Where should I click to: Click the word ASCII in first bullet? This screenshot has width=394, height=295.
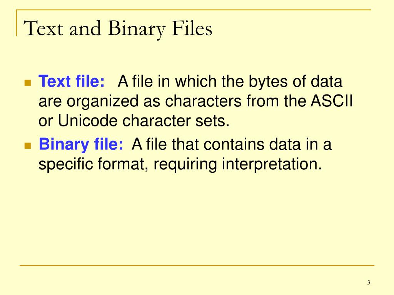point(332,101)
